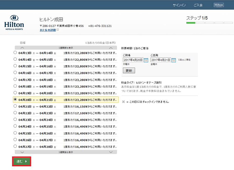Click the hotel address 千葉県成田市小菅456

(70, 26)
